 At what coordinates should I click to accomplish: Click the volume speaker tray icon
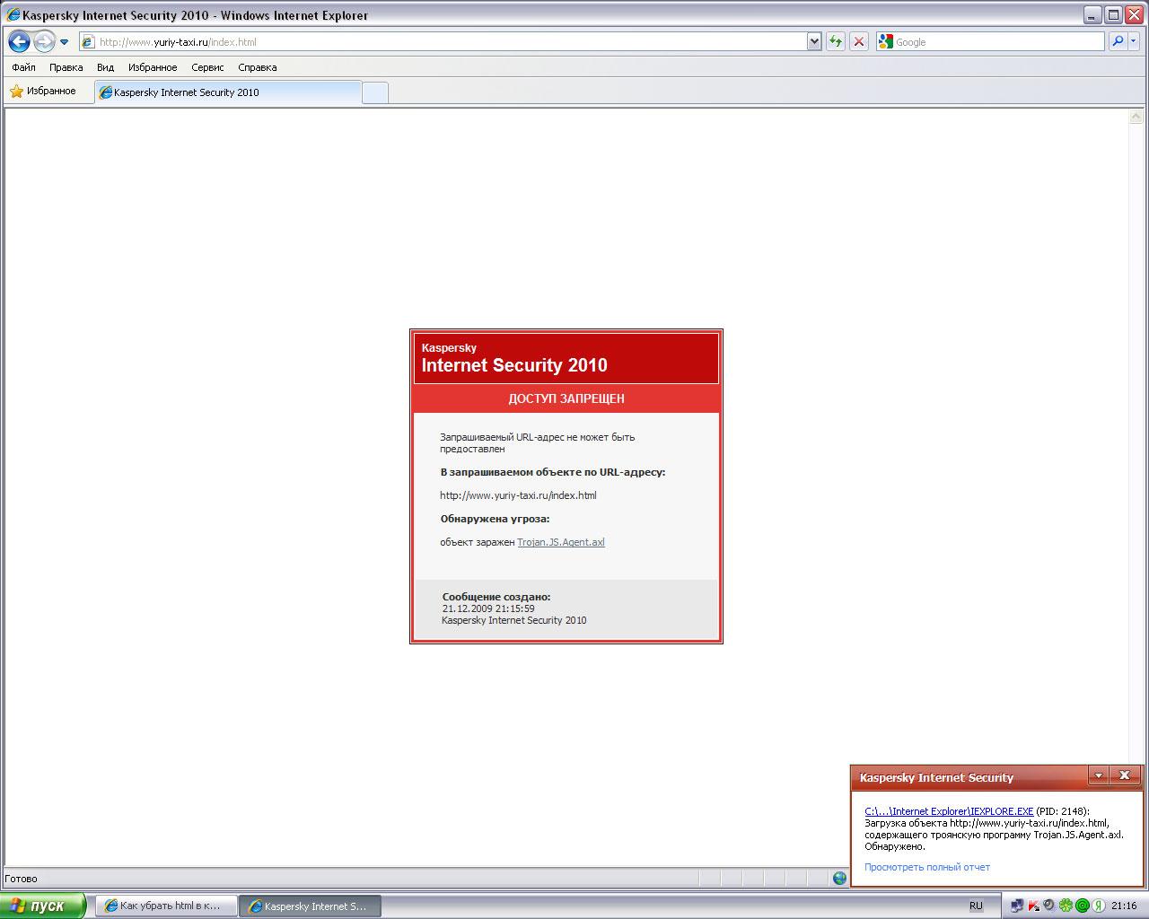[1048, 906]
